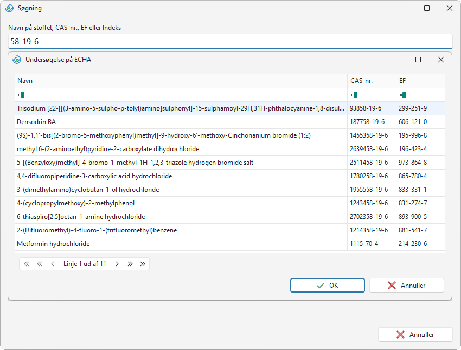Focus the CAS number search field
This screenshot has width=461, height=350.
pos(230,41)
